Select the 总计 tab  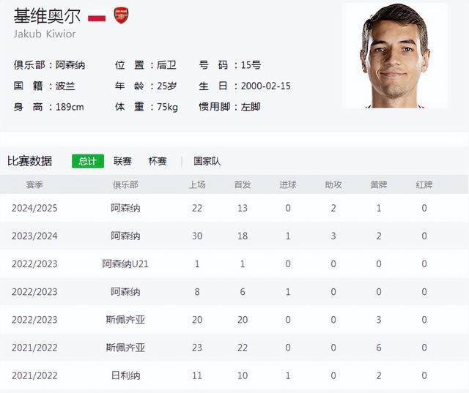point(88,161)
